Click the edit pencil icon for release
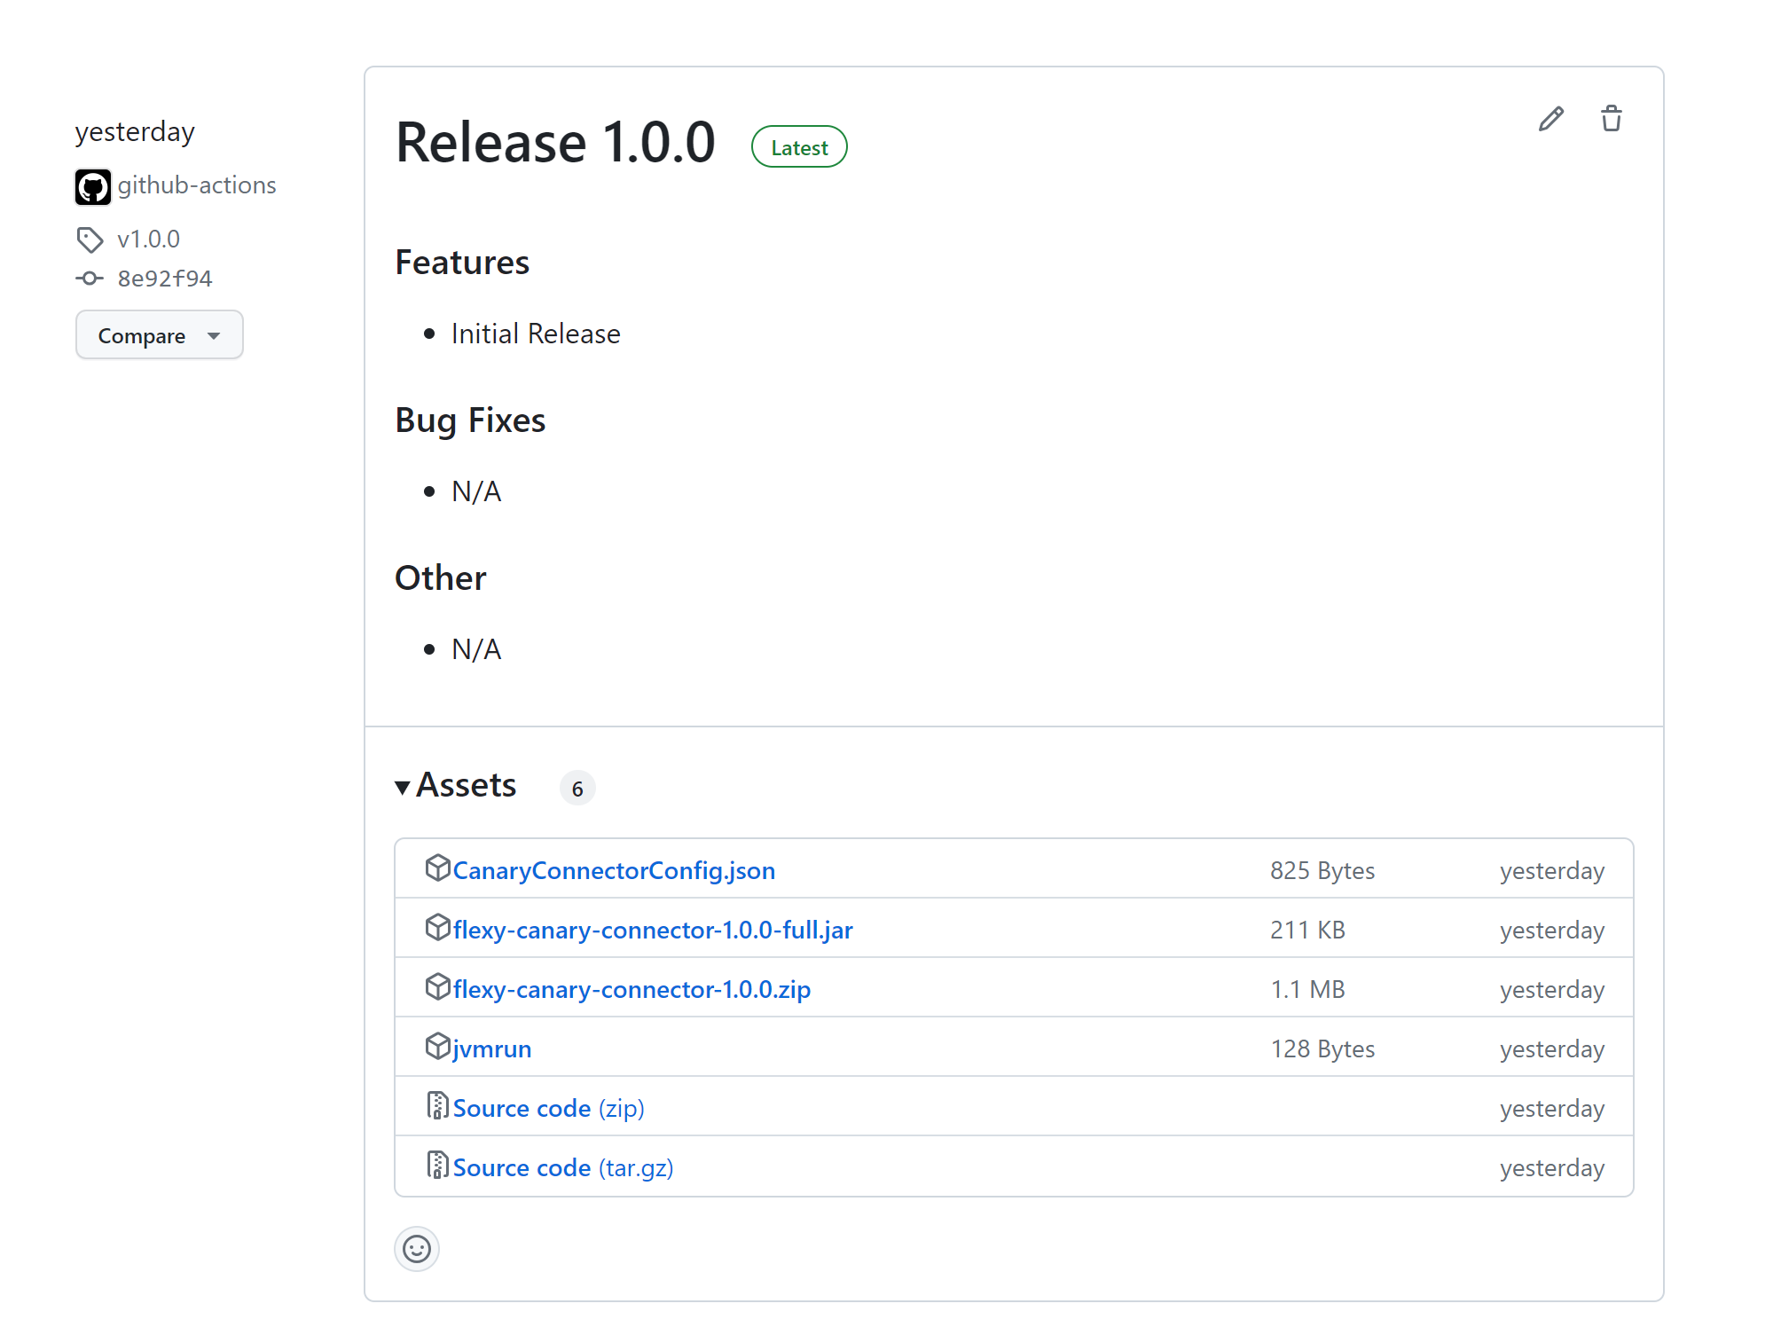This screenshot has width=1773, height=1335. tap(1550, 118)
